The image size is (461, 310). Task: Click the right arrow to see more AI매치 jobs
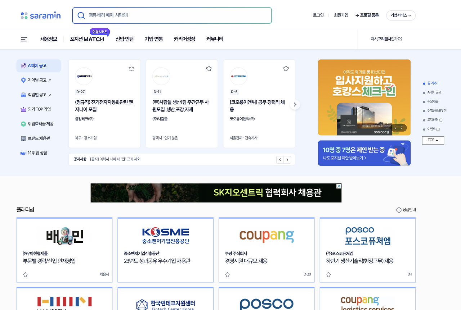[x=295, y=104]
